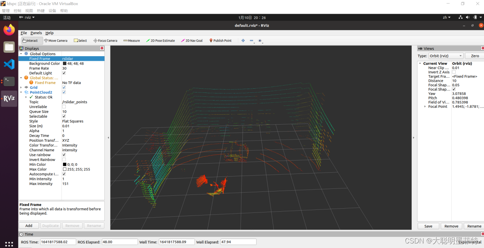Open the Panels menu
The height and width of the screenshot is (248, 484).
tap(36, 33)
